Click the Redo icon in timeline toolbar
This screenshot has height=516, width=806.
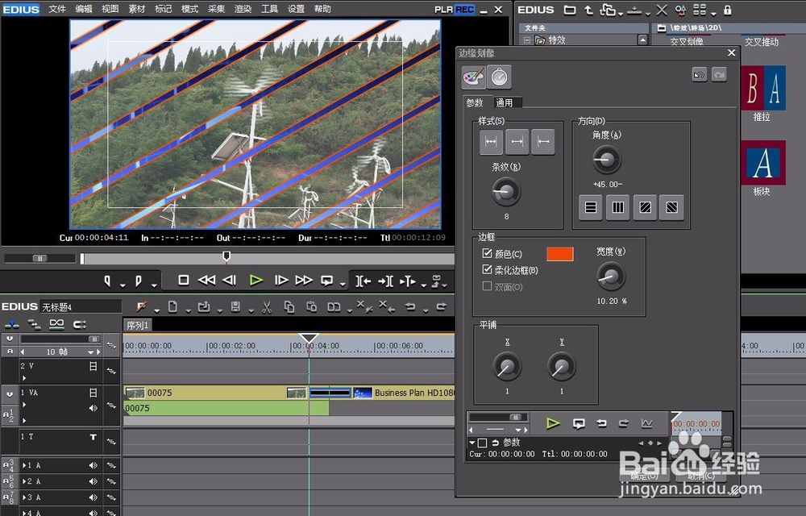pyautogui.click(x=441, y=307)
